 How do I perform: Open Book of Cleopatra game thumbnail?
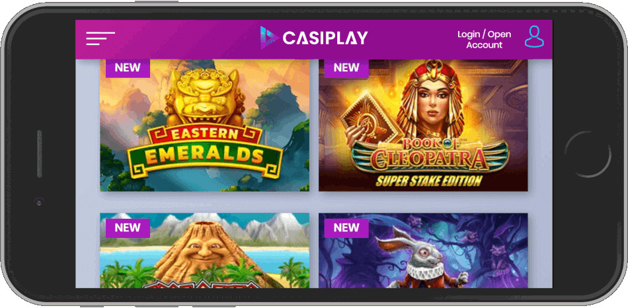(x=423, y=126)
